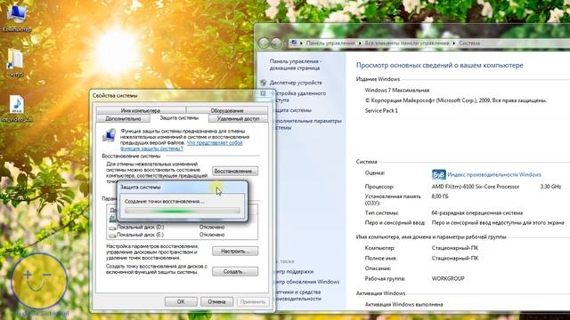
Task: Expand the arrow after Все элементы панели управления
Action: (454, 44)
